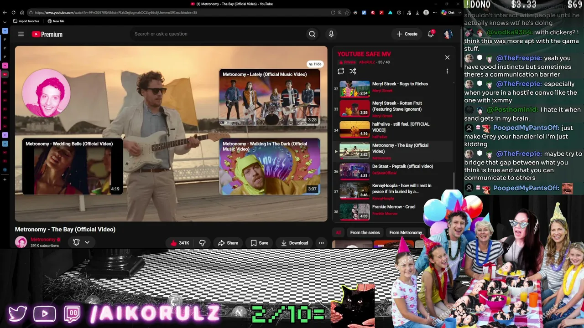
Task: Click the video title below the player
Action: pyautogui.click(x=65, y=229)
